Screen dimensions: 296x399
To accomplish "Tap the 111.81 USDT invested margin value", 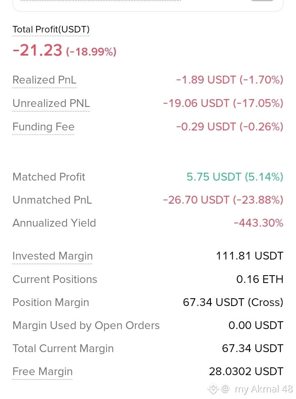I will 250,256.
